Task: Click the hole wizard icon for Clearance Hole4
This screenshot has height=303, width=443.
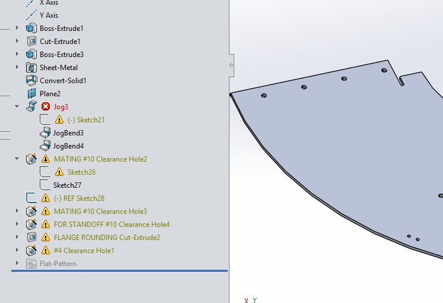Action: point(31,225)
